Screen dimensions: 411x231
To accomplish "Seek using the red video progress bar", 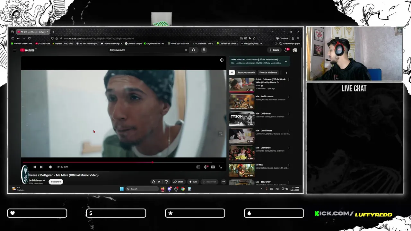I will (x=124, y=162).
